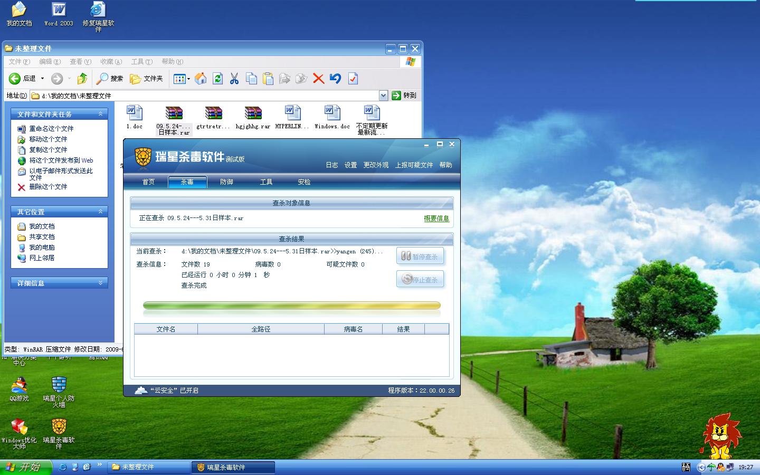Click 删除这个文件 task link
This screenshot has height=475, width=760.
click(48, 187)
